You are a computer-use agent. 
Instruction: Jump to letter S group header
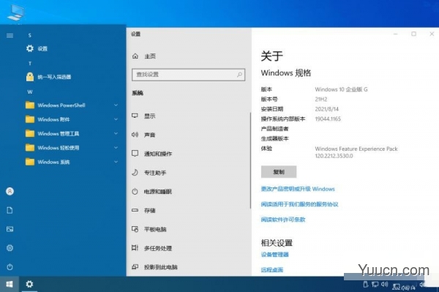30,36
